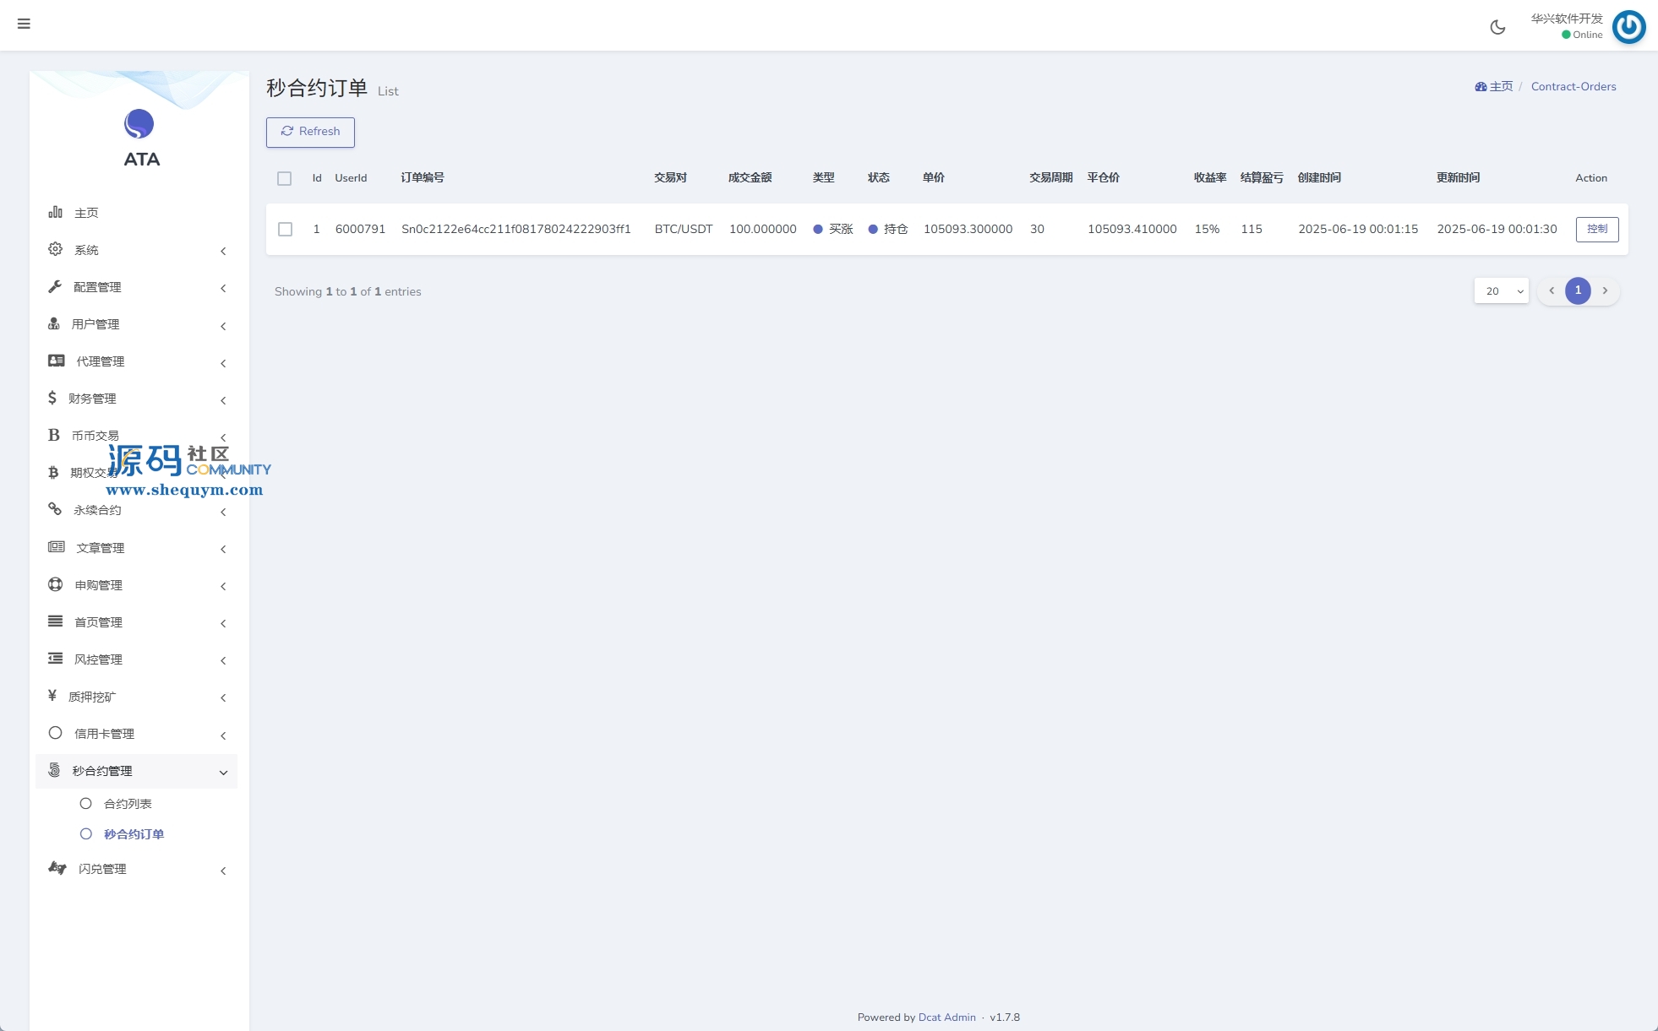Check the select-all header checkbox
The width and height of the screenshot is (1658, 1031).
pos(284,178)
